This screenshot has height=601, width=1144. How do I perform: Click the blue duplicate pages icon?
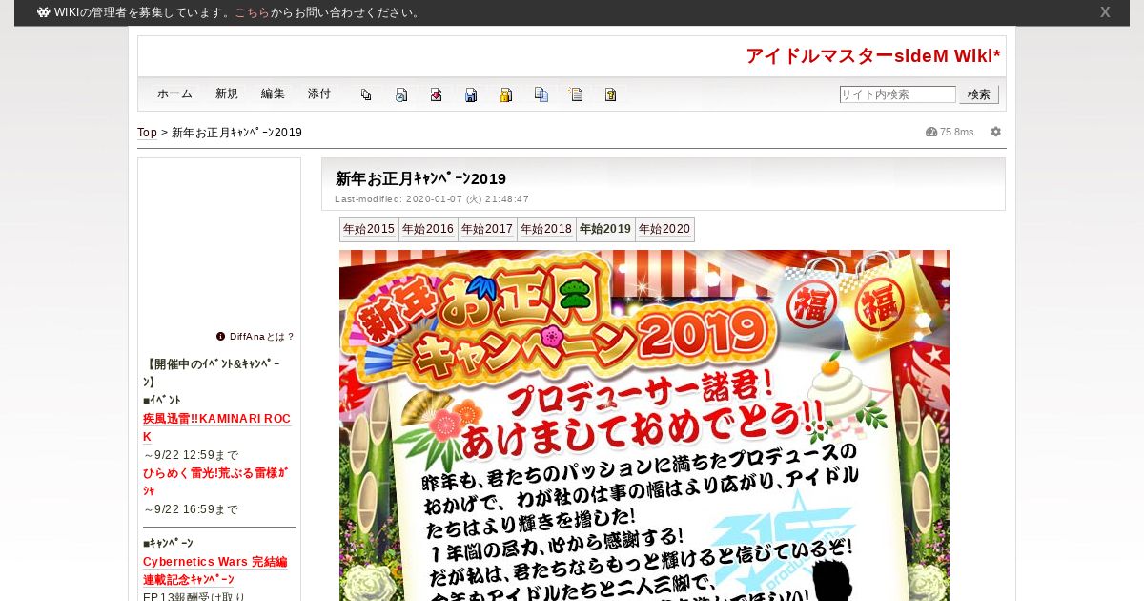(x=541, y=94)
